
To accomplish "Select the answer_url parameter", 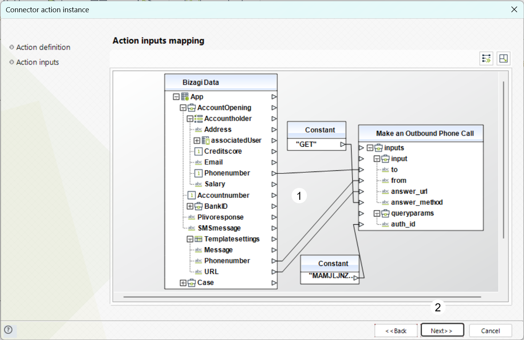I will [x=409, y=191].
